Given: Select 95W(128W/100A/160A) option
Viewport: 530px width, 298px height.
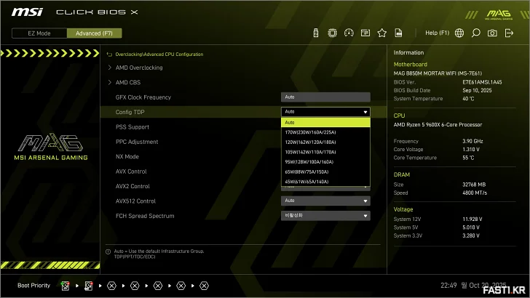Looking at the screenshot, I should click(325, 162).
